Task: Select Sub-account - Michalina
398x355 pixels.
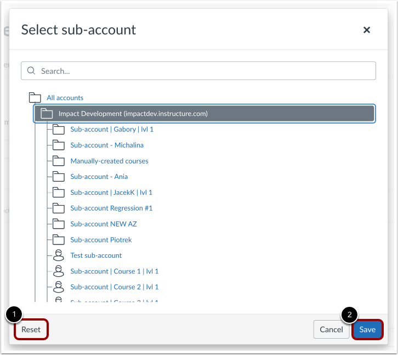Action: pyautogui.click(x=107, y=145)
